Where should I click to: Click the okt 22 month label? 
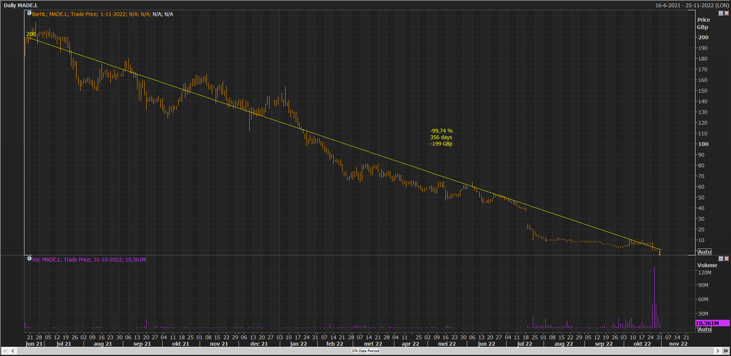point(643,344)
